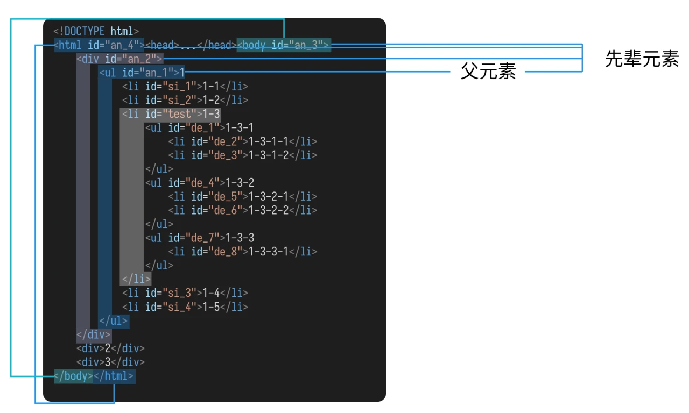Click the 父元素 label

click(488, 72)
